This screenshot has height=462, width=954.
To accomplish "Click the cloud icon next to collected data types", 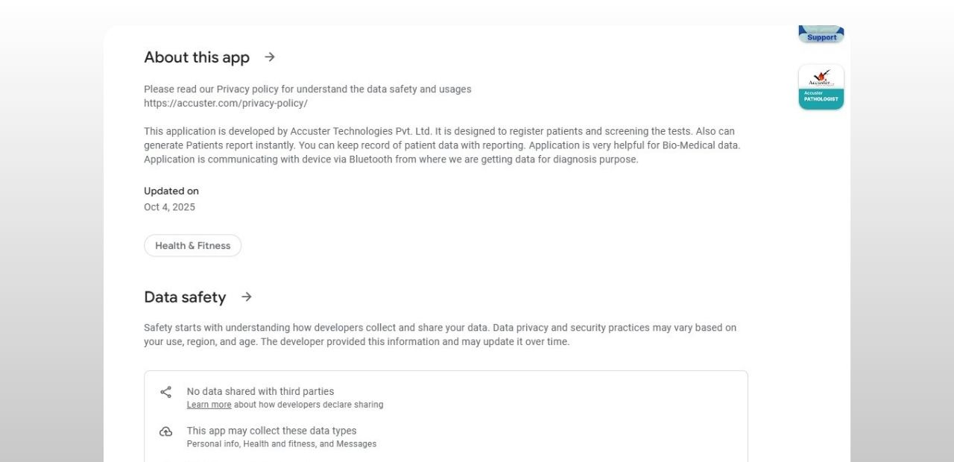I will 165,431.
